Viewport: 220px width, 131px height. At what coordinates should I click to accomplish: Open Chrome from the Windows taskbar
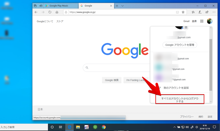coord(104,127)
